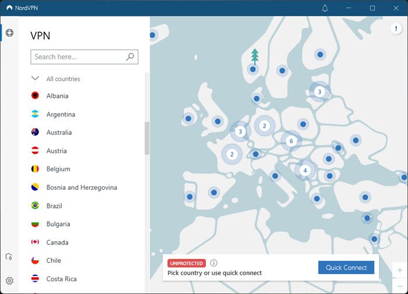Click the Iceland server dot
Screen dimensions: 408x294
click(x=153, y=35)
